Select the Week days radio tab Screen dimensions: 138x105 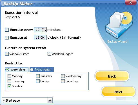pyautogui.click(x=7, y=69)
